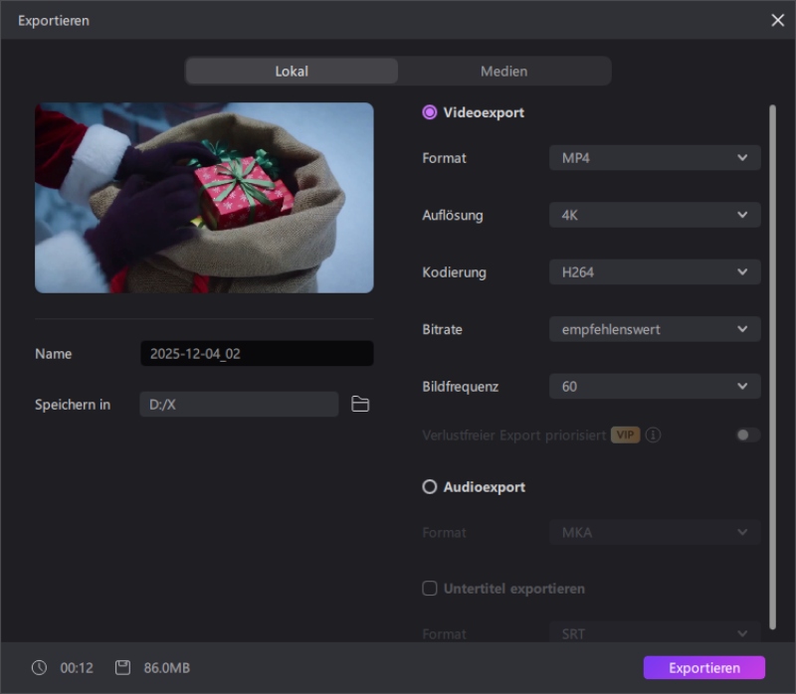
Task: Open the Kodierung H264 dropdown
Action: click(655, 271)
